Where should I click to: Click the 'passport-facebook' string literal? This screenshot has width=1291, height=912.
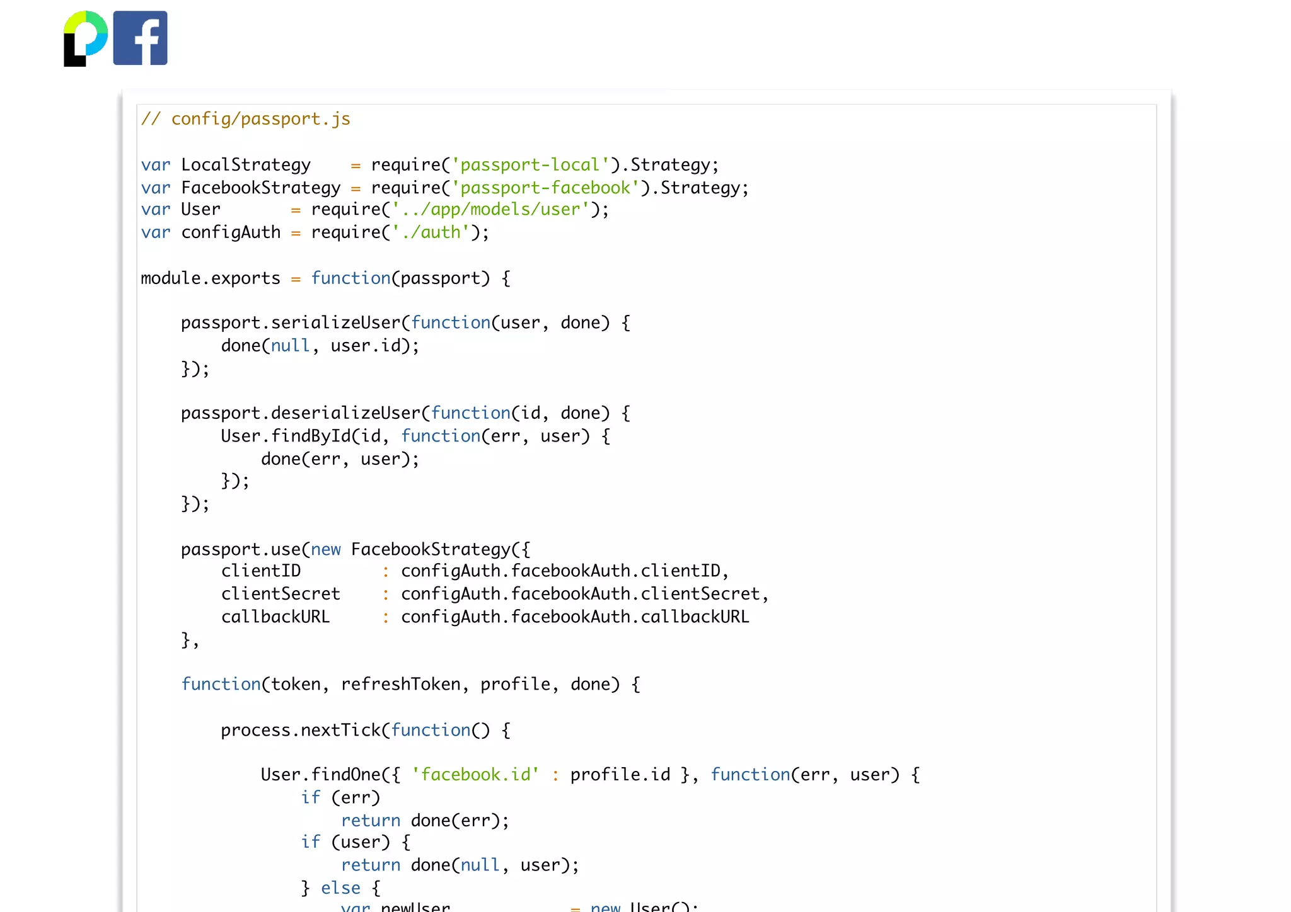[545, 188]
